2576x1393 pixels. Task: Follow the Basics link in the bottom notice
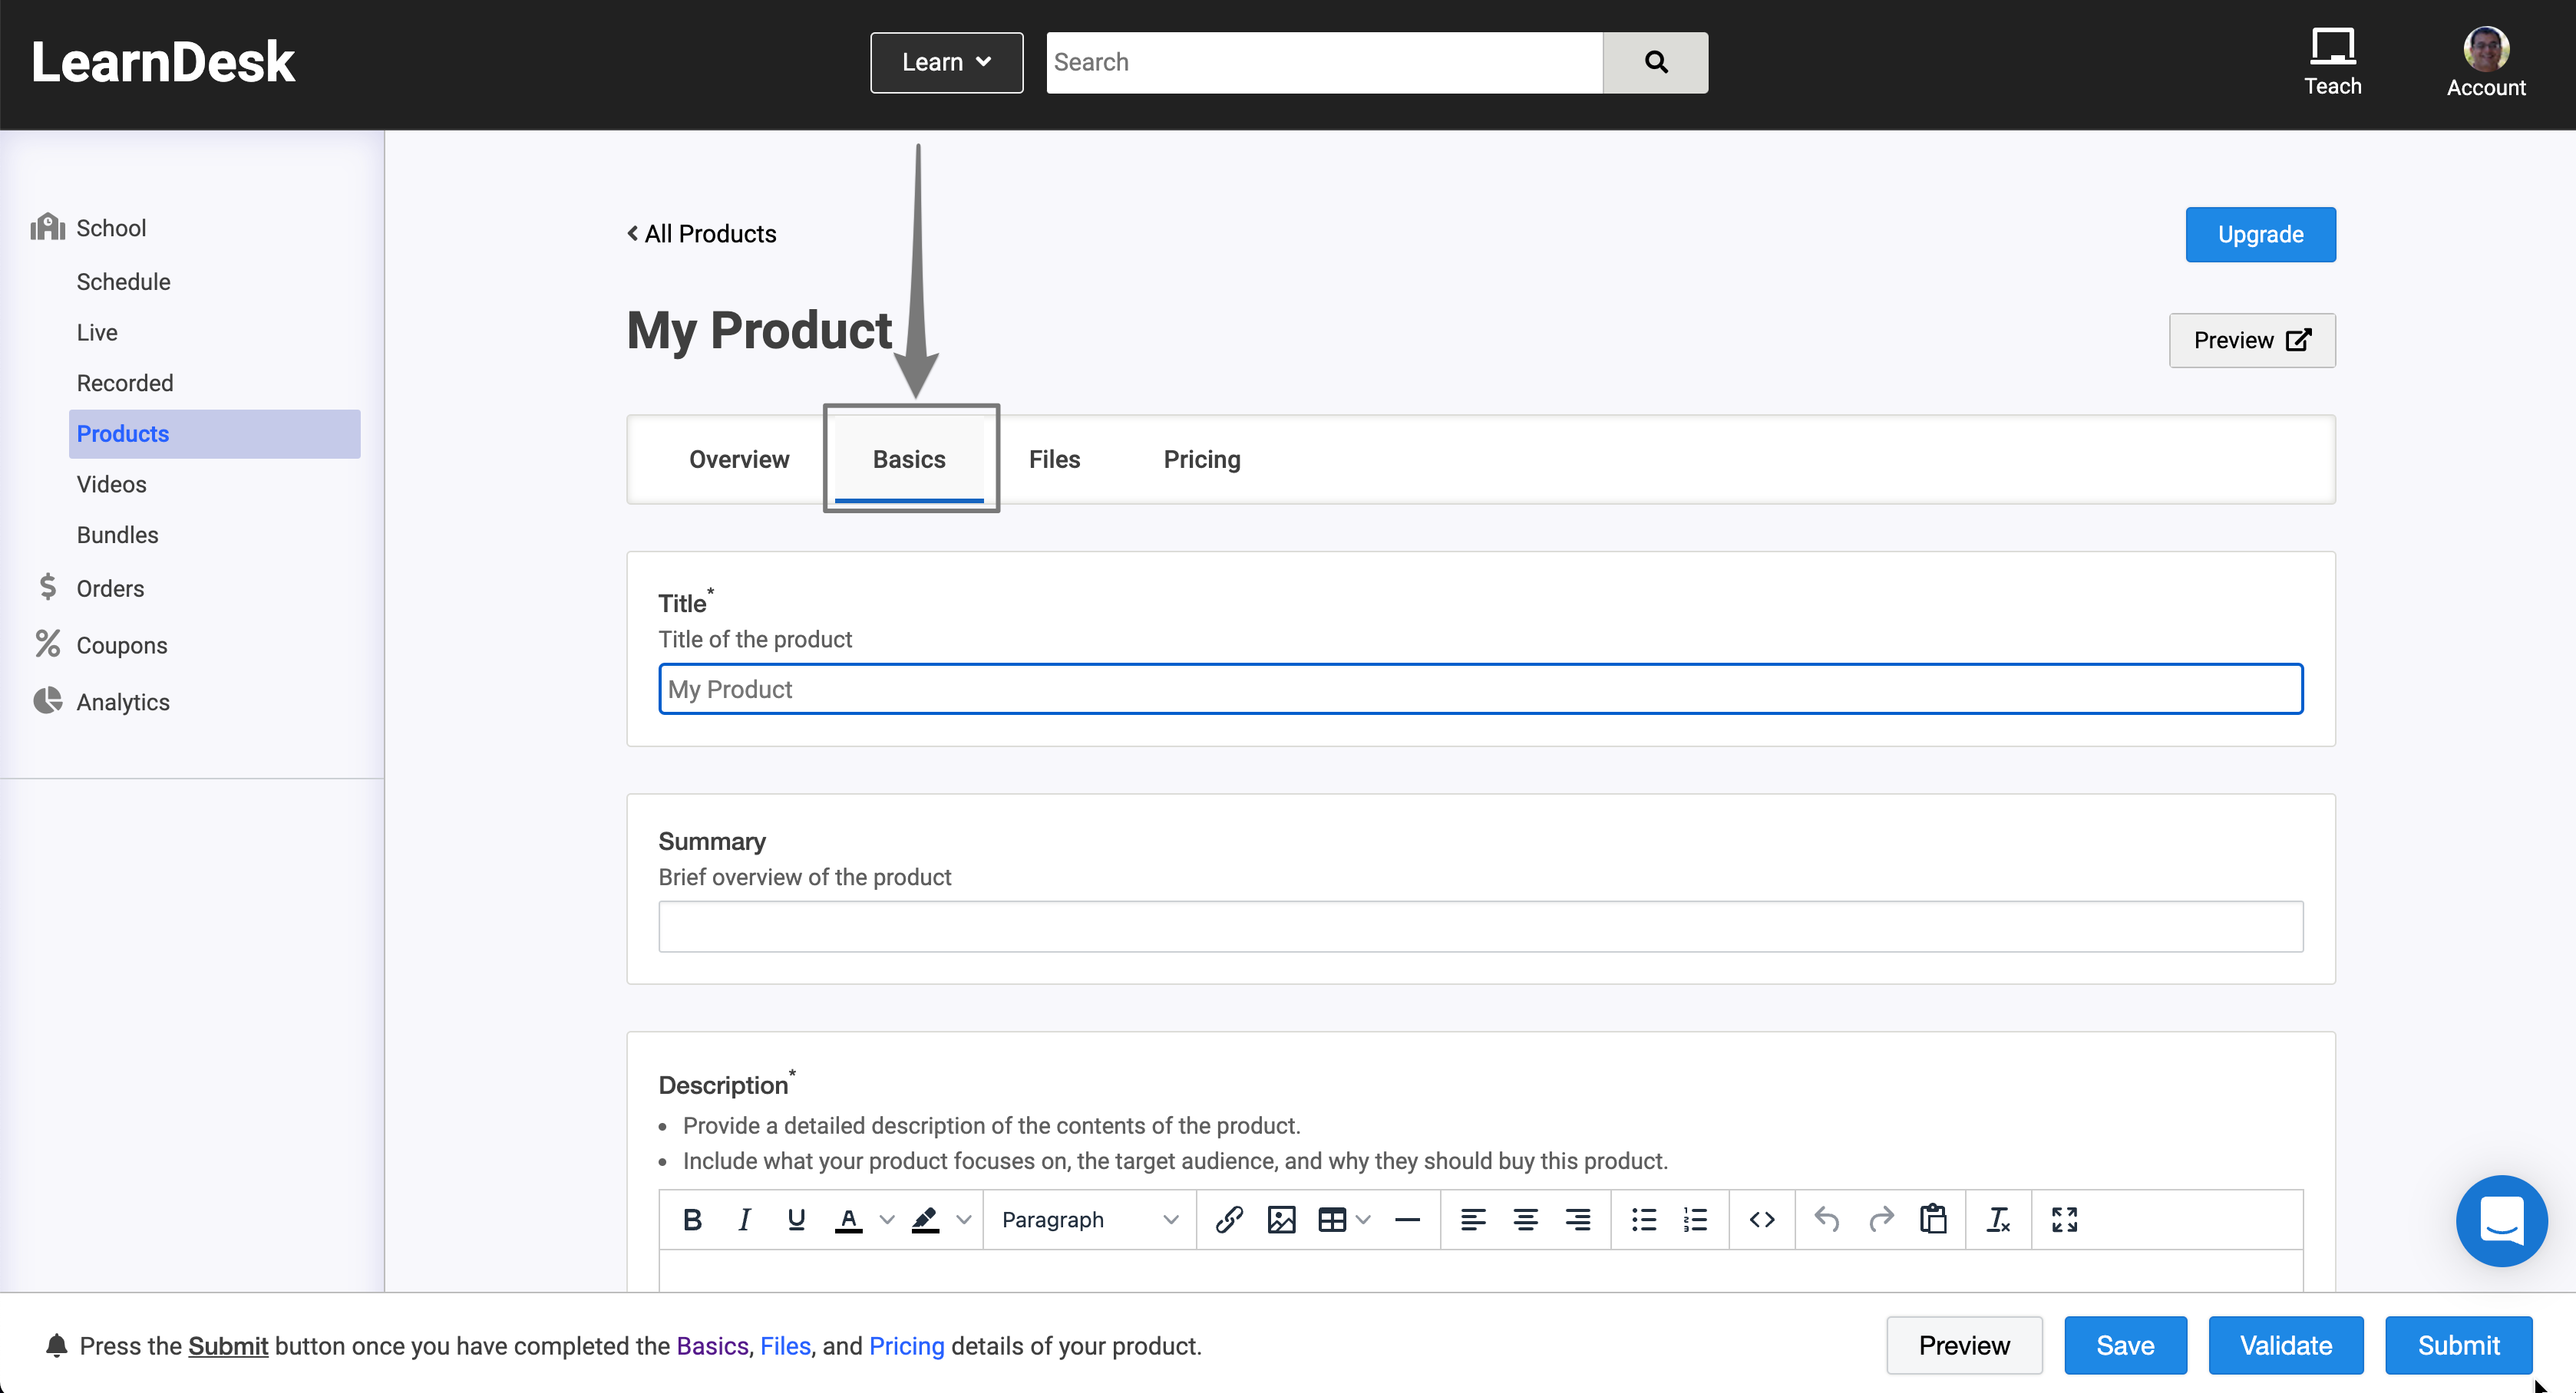[712, 1346]
